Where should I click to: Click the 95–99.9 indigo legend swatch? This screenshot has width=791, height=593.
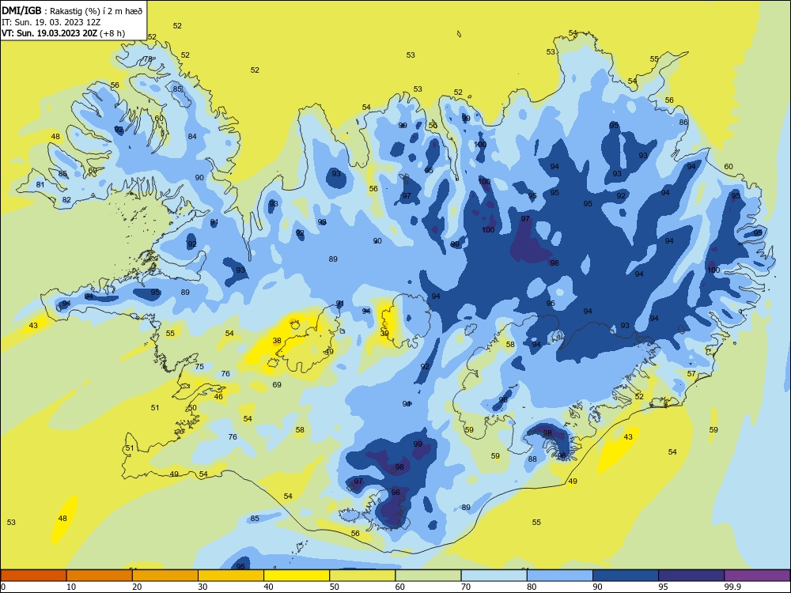click(691, 576)
